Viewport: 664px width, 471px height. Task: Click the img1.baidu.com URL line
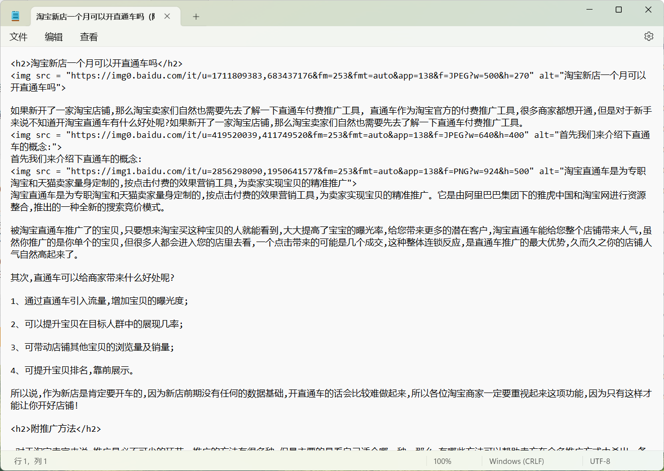tap(328, 177)
